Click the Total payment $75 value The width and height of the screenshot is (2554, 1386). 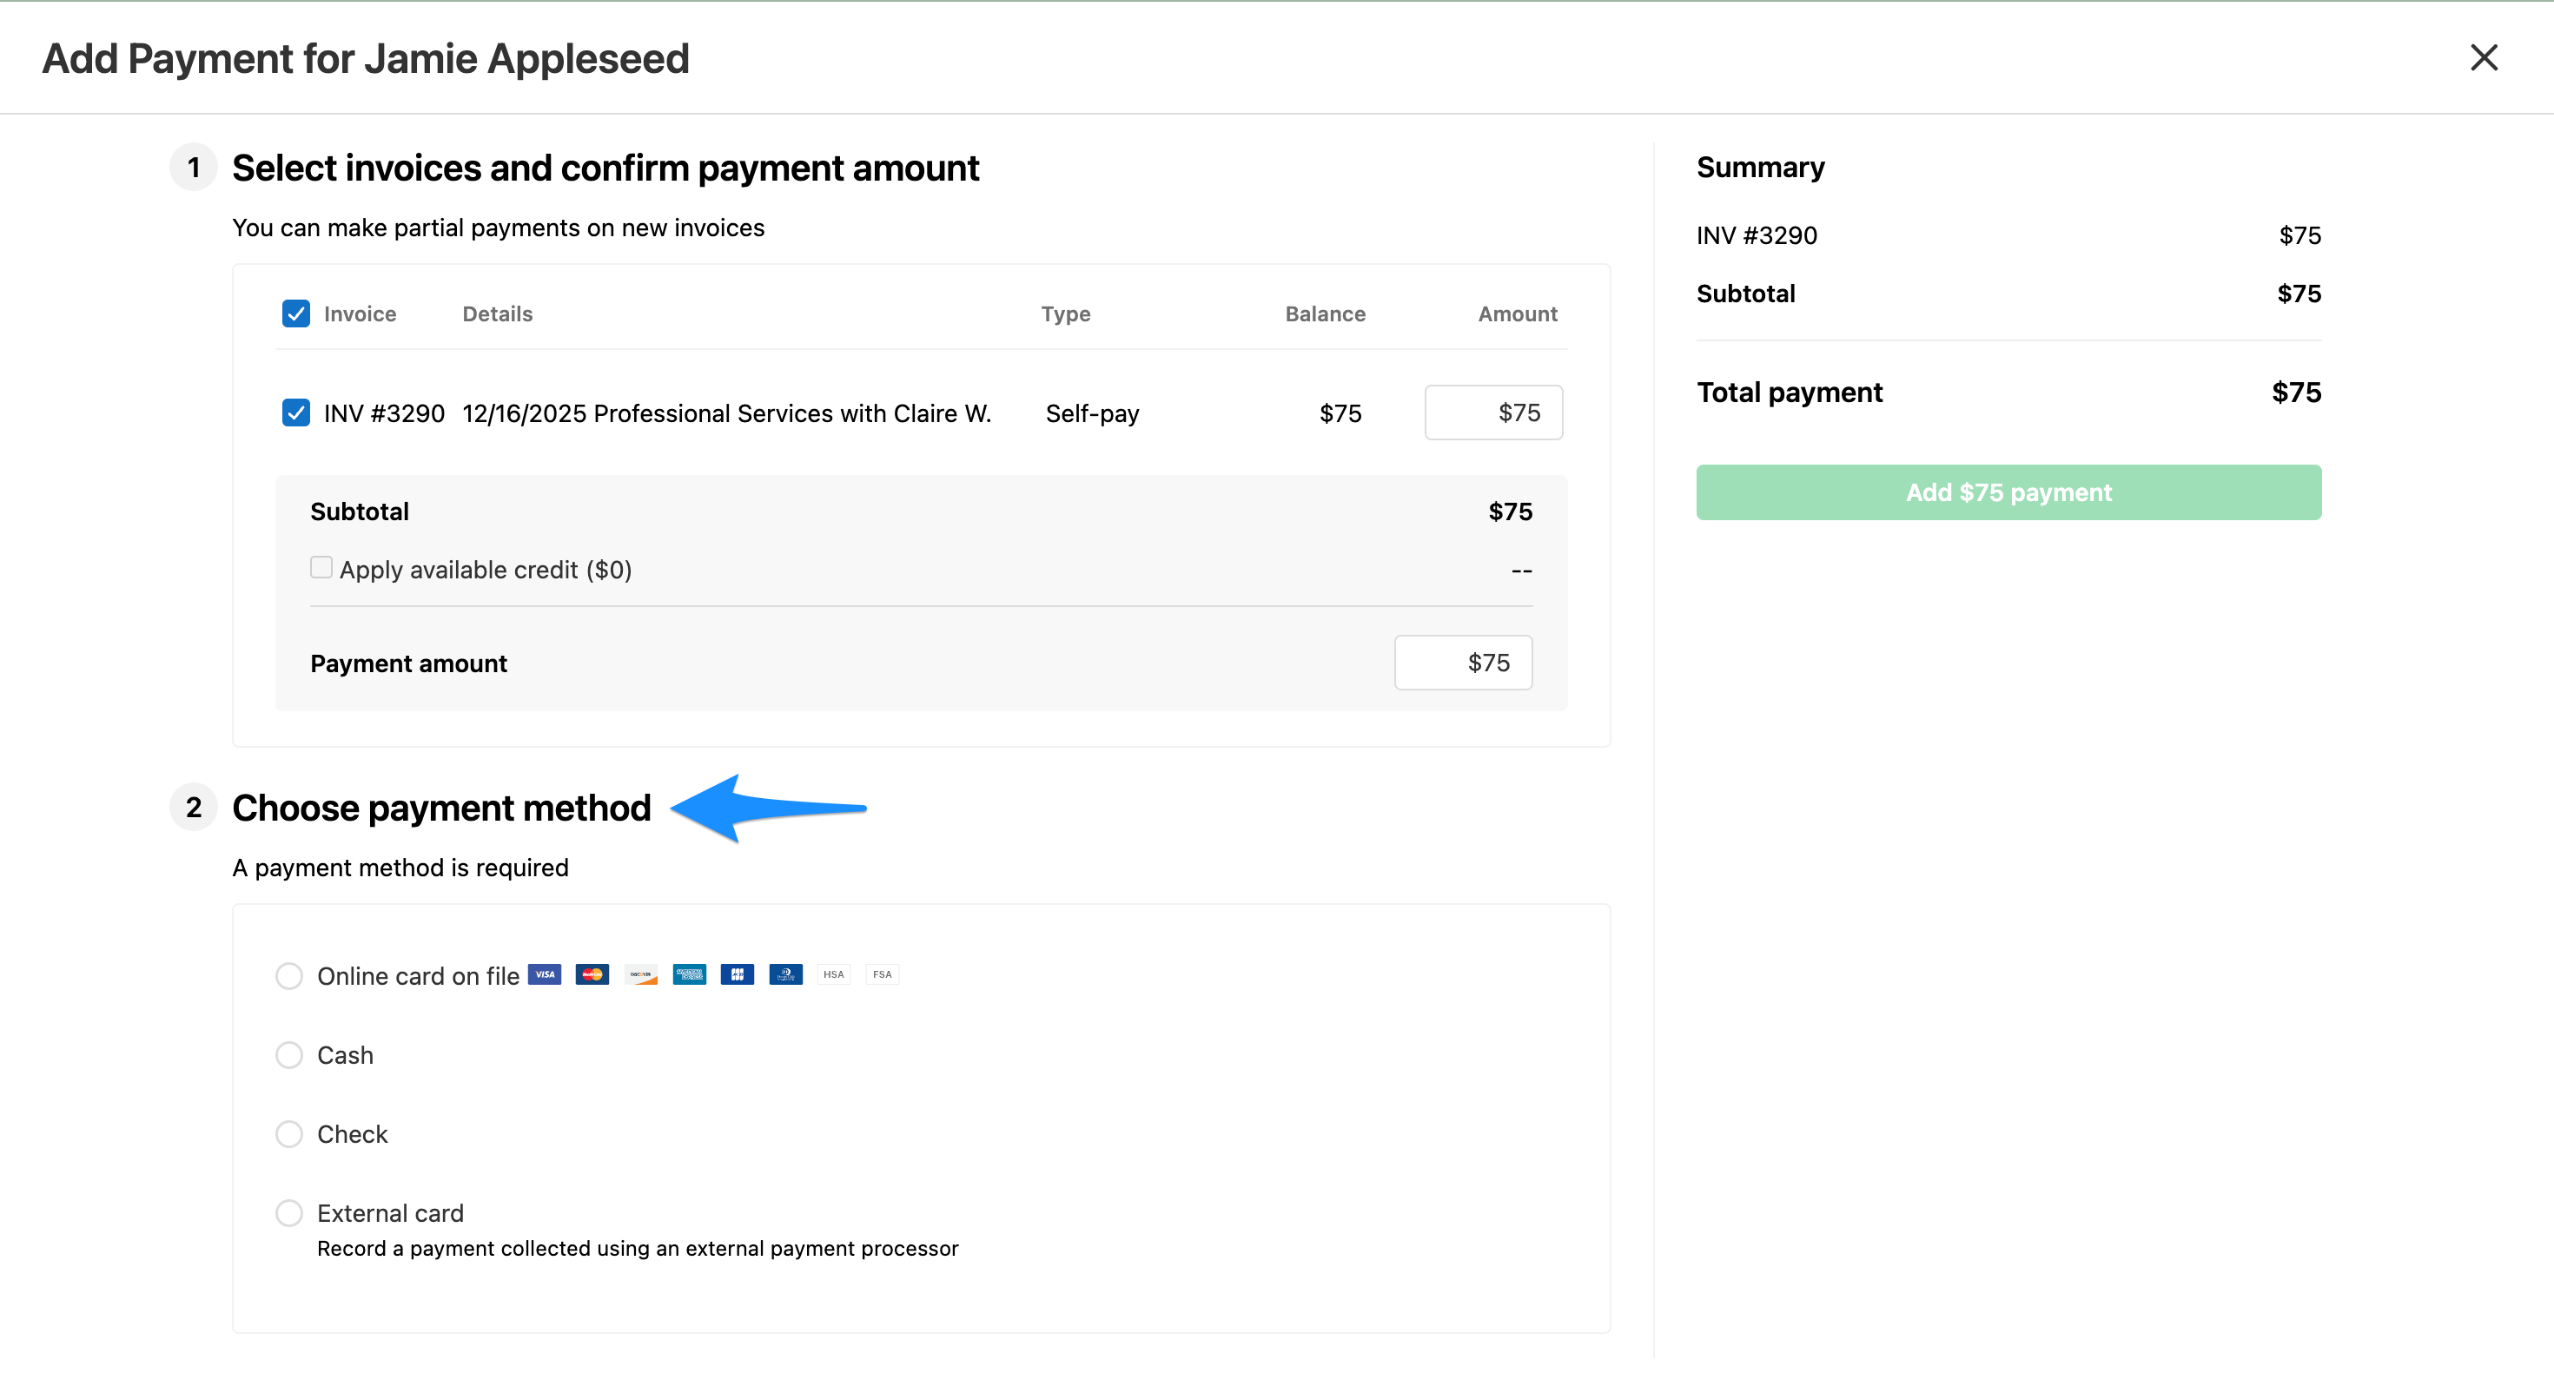click(x=2296, y=393)
